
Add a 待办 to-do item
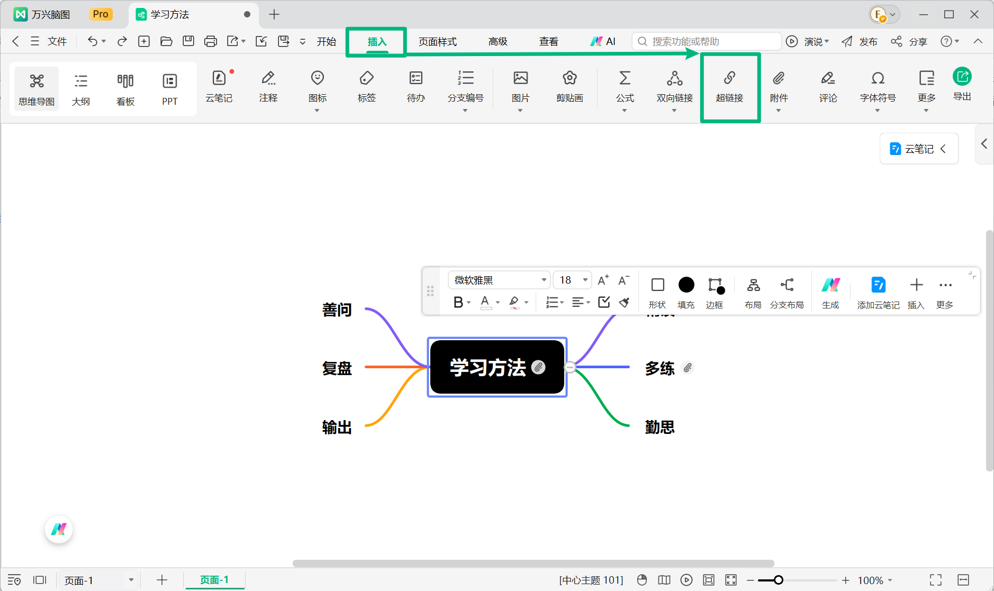[x=415, y=87]
